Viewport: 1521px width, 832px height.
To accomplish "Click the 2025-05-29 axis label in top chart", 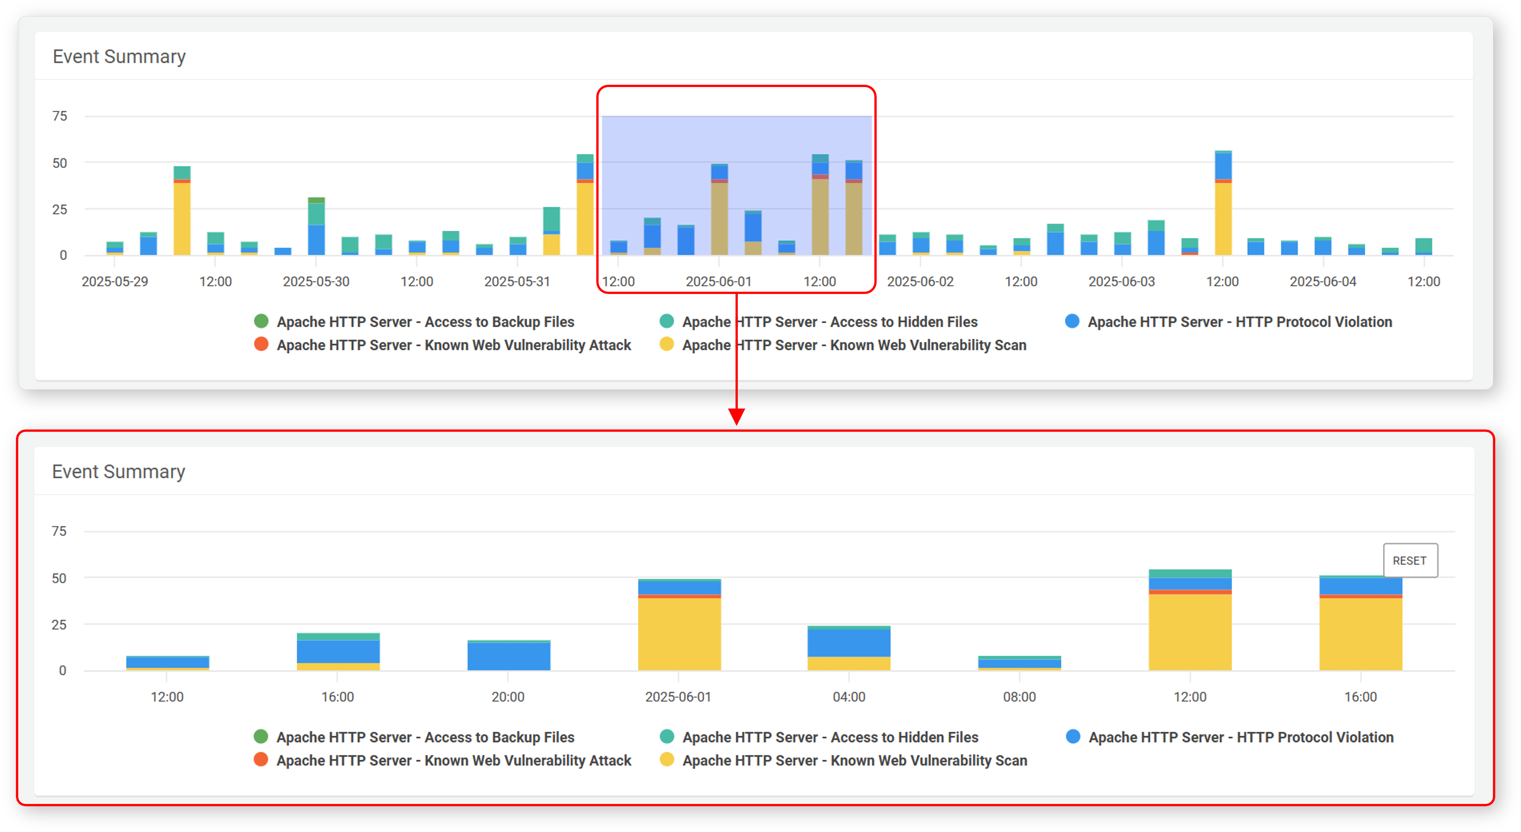I will click(x=115, y=281).
